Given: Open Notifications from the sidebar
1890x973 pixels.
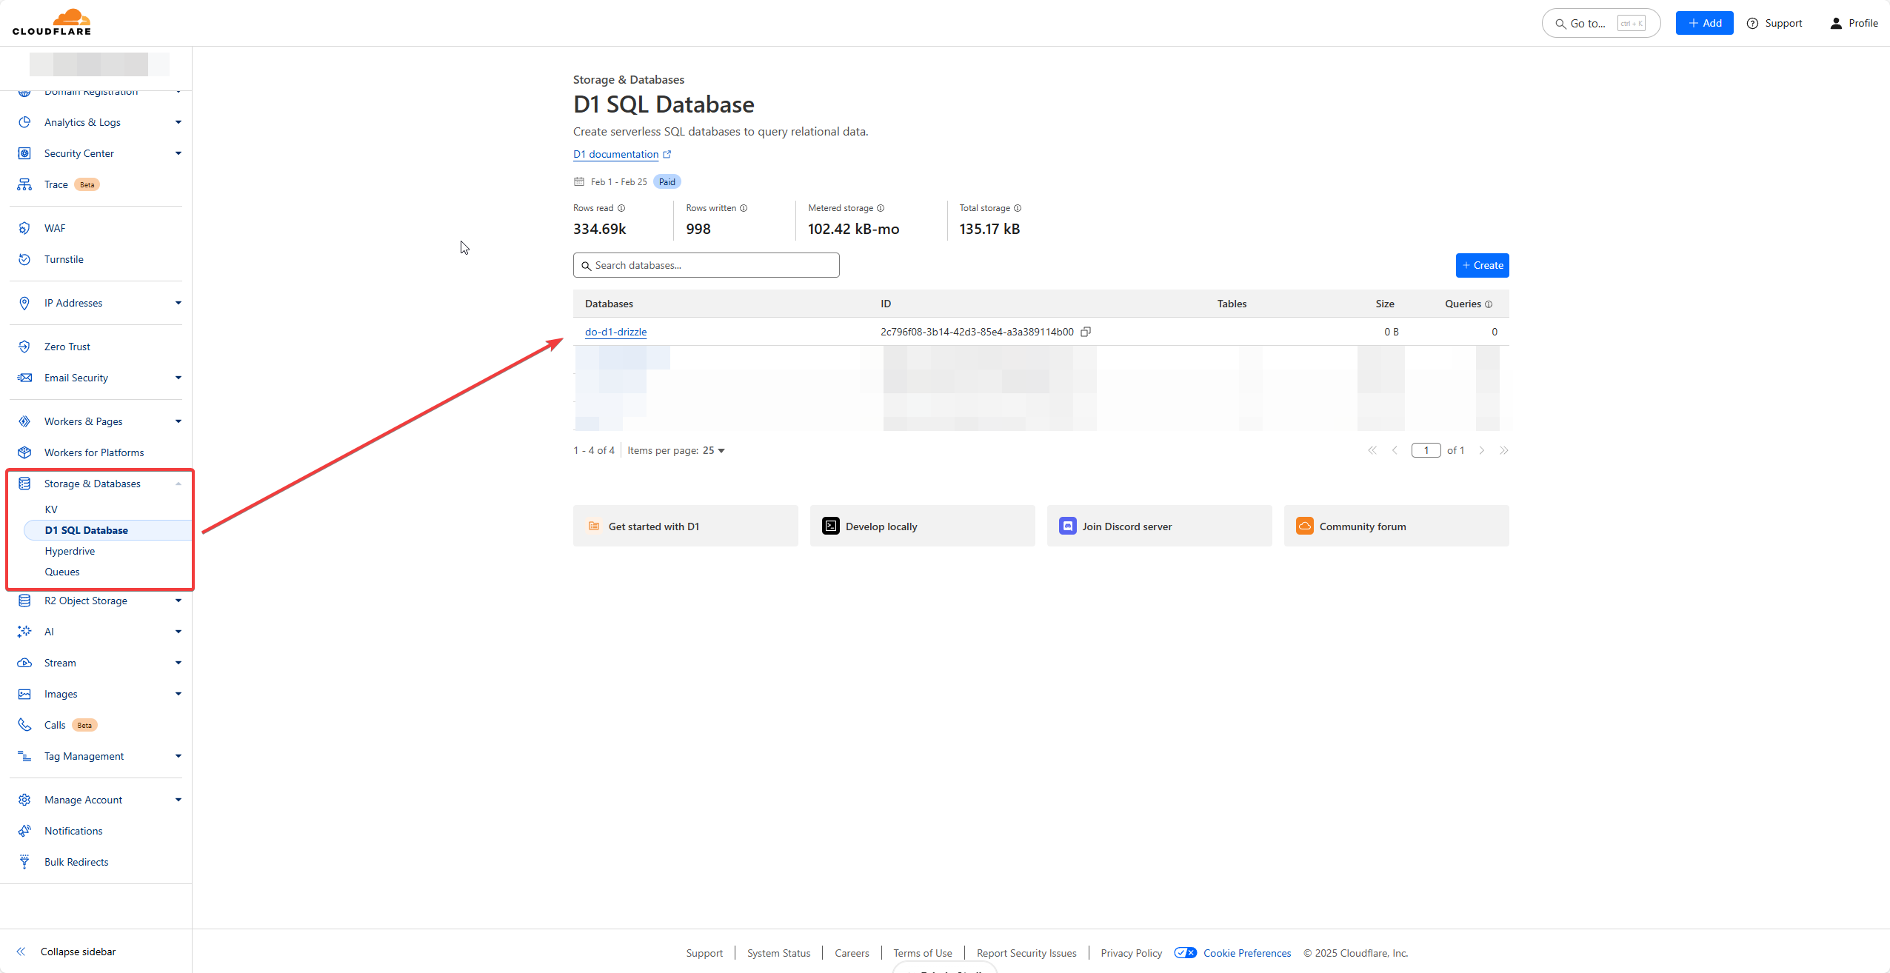Looking at the screenshot, I should [73, 831].
